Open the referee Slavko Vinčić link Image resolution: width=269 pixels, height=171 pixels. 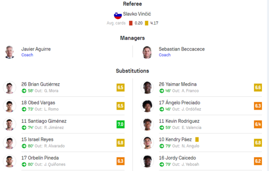(x=137, y=14)
